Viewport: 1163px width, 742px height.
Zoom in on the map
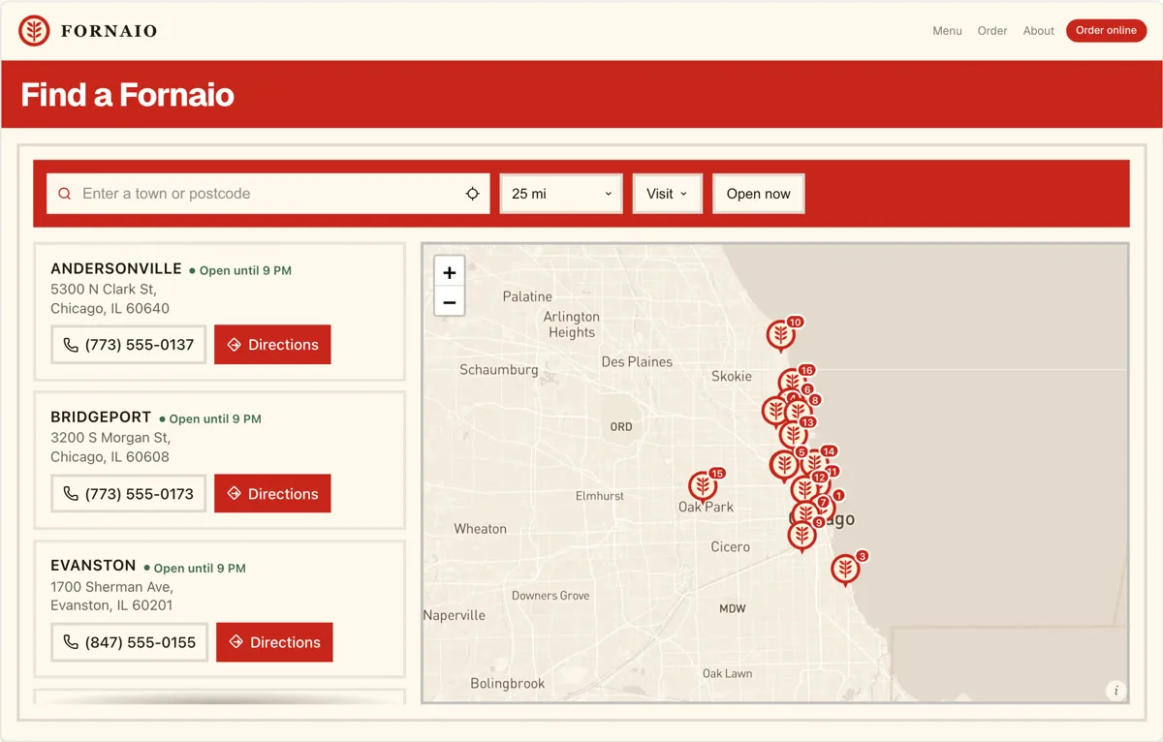[450, 273]
